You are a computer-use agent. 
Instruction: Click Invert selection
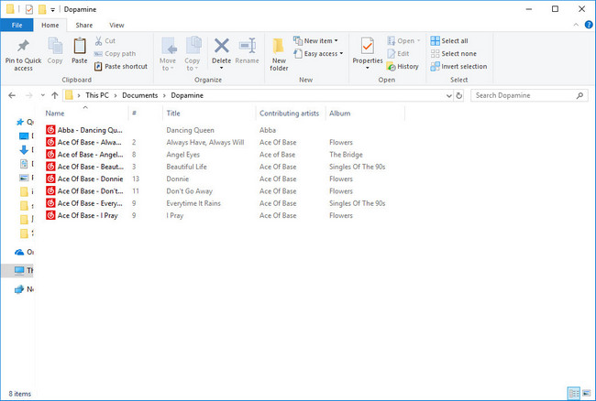point(458,67)
